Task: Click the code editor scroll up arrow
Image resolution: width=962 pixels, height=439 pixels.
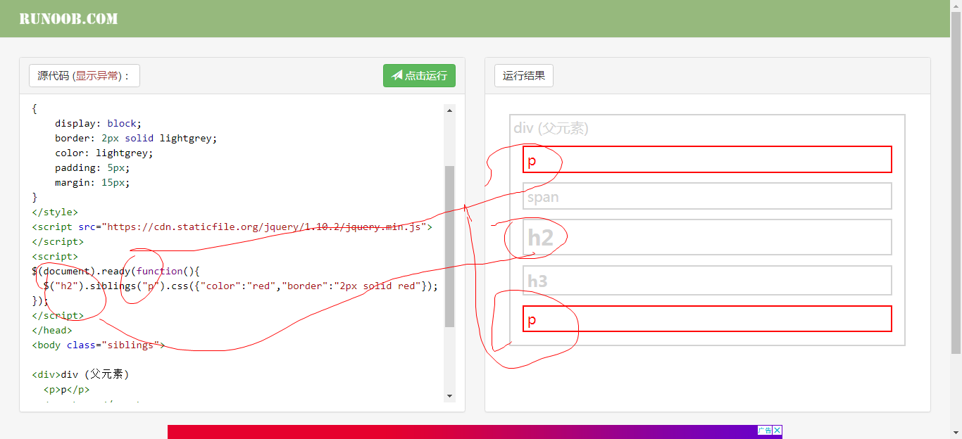Action: [450, 110]
